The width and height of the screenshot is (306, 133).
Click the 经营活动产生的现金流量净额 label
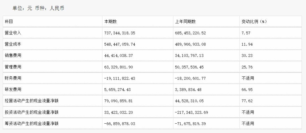click(x=32, y=101)
